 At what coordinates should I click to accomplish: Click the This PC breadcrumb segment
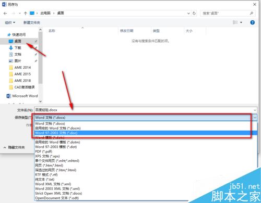[x=45, y=13]
